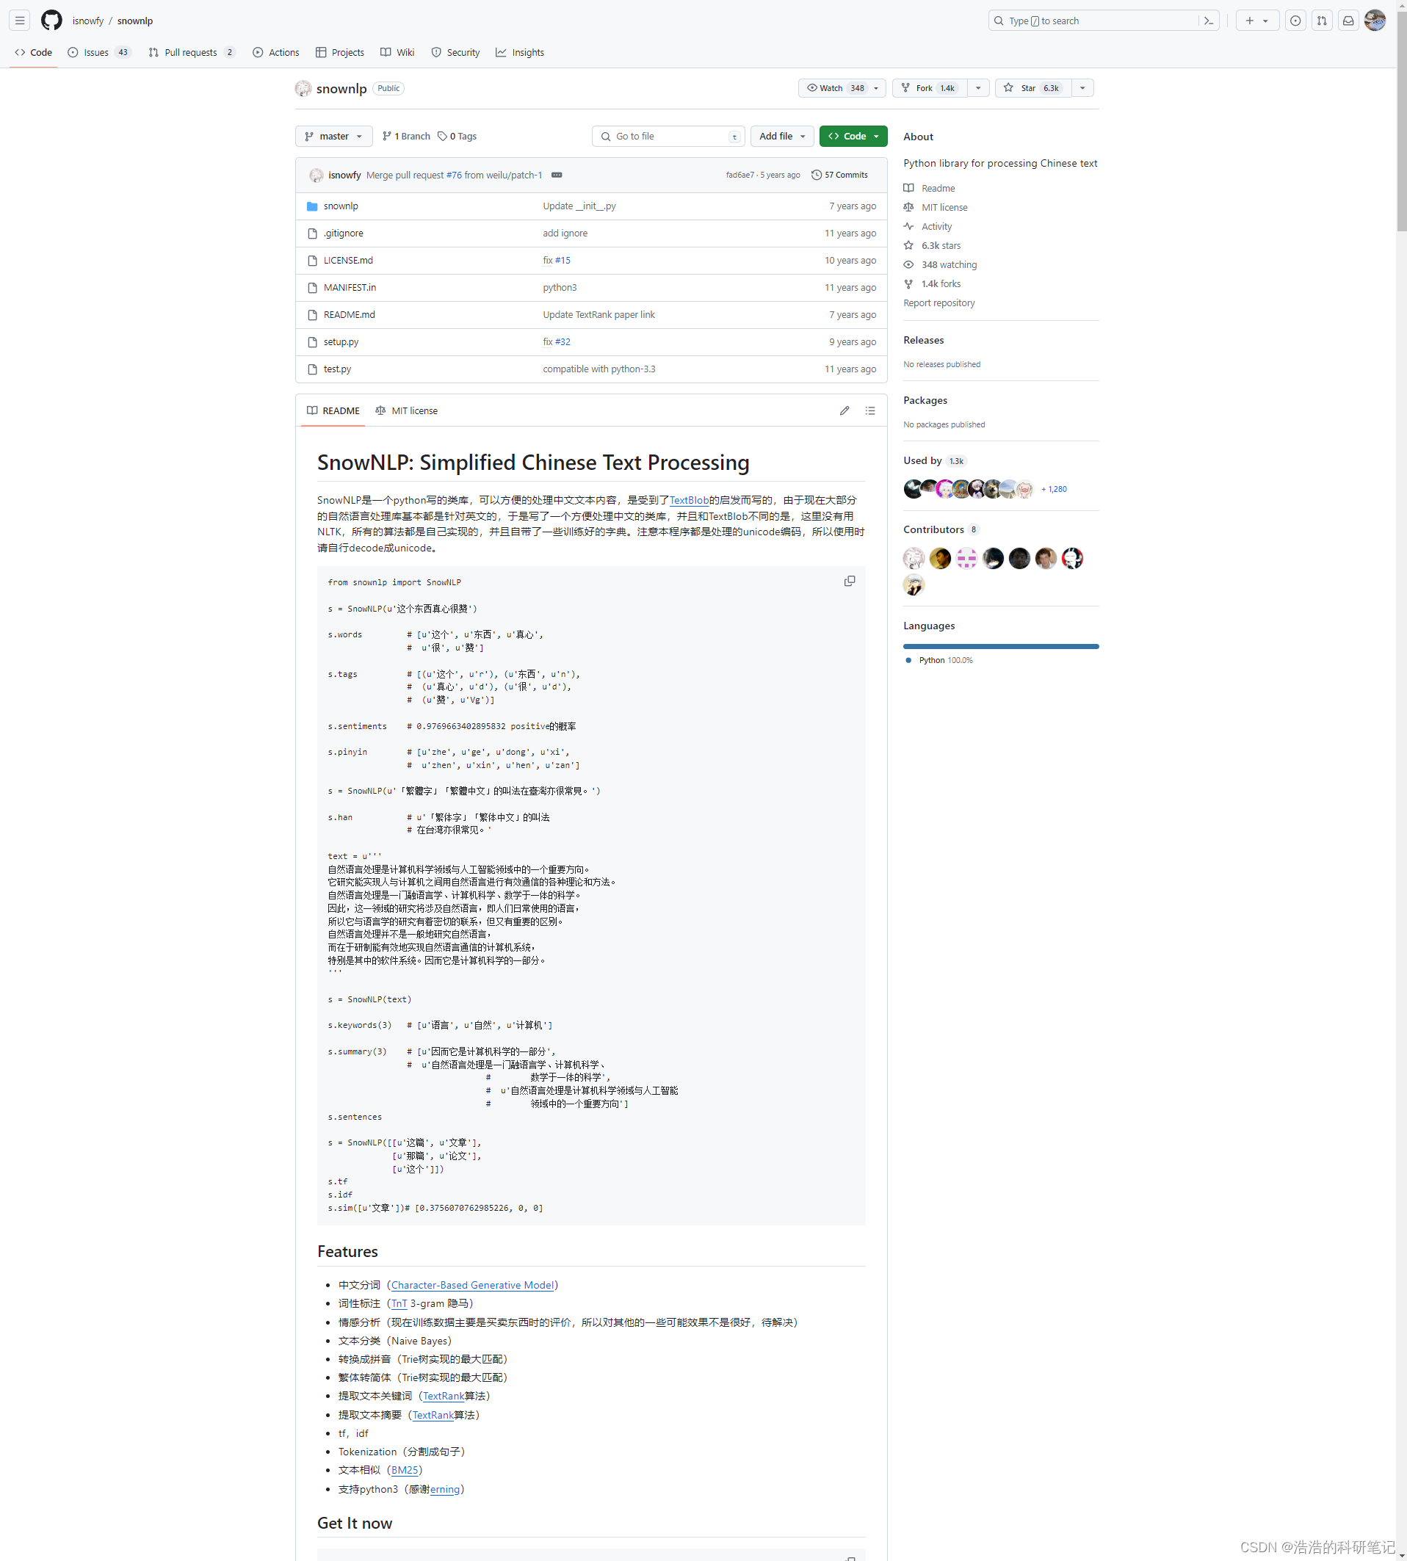Open the test.py file
Image resolution: width=1407 pixels, height=1561 pixels.
tap(337, 369)
